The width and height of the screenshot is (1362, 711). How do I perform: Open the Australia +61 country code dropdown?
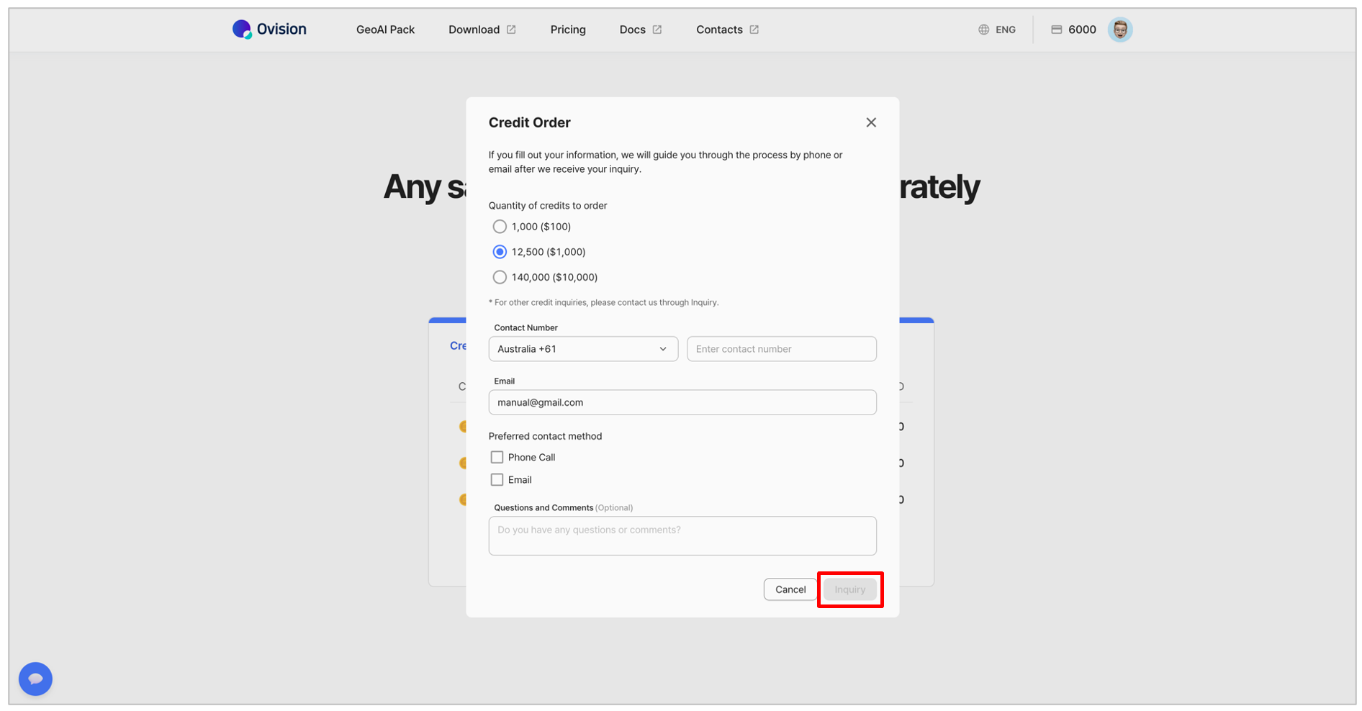(583, 349)
